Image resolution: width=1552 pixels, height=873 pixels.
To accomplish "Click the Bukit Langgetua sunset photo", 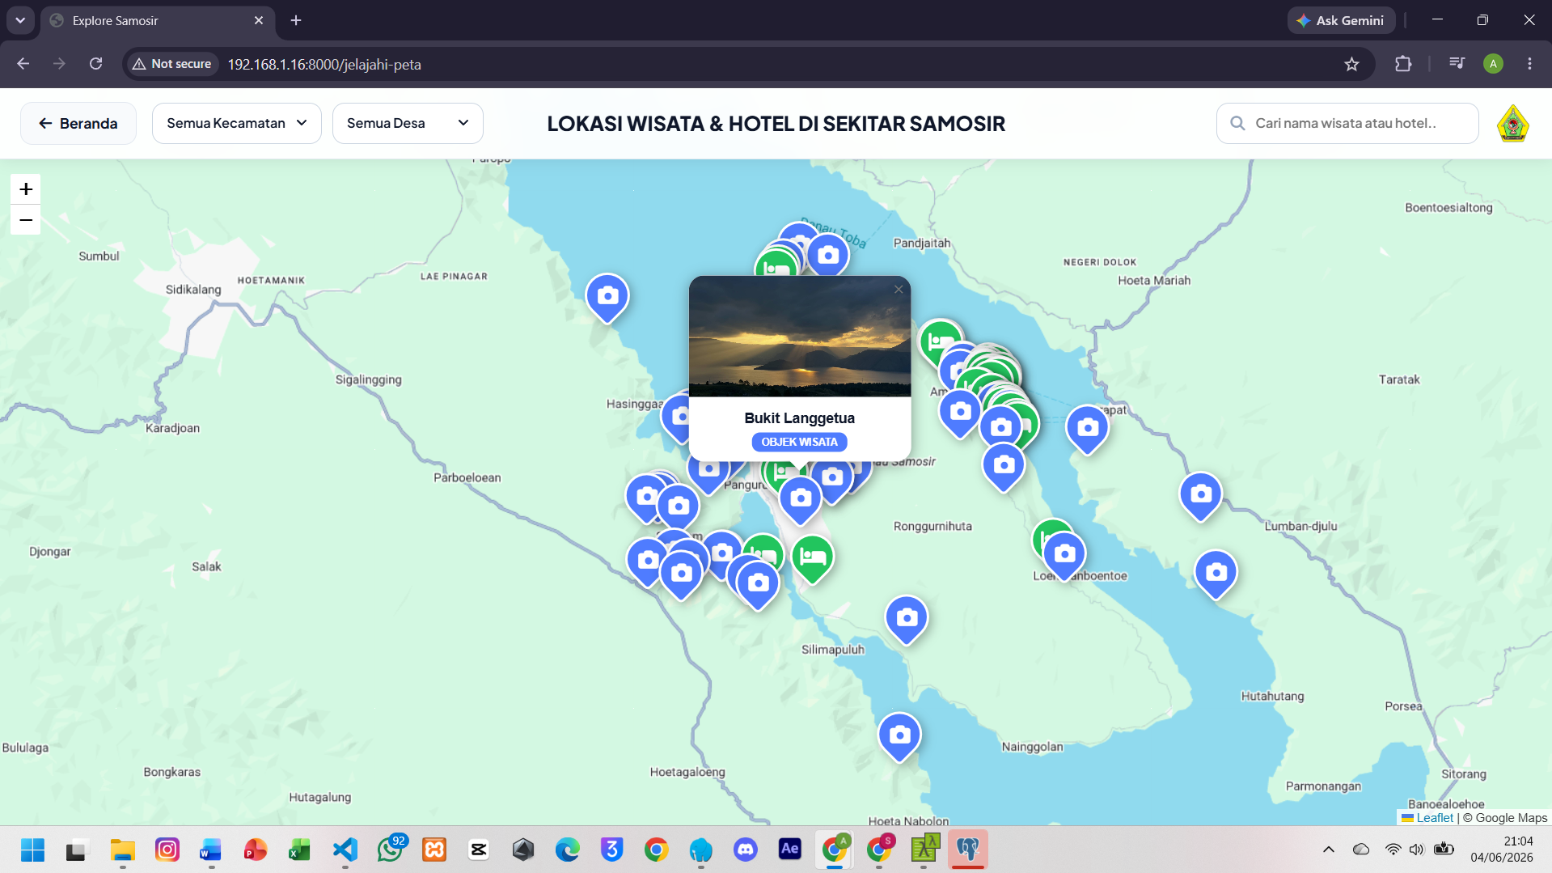I will click(x=800, y=337).
